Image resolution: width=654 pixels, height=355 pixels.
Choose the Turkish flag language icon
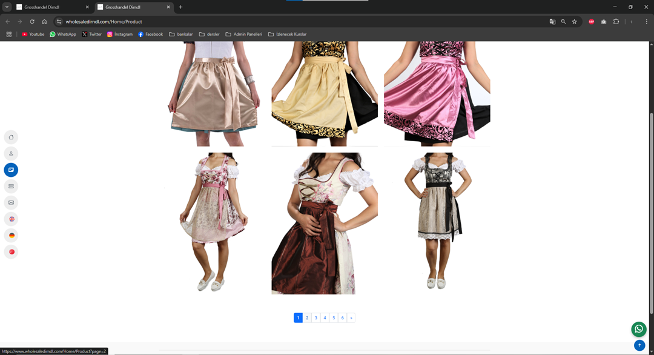pyautogui.click(x=11, y=251)
